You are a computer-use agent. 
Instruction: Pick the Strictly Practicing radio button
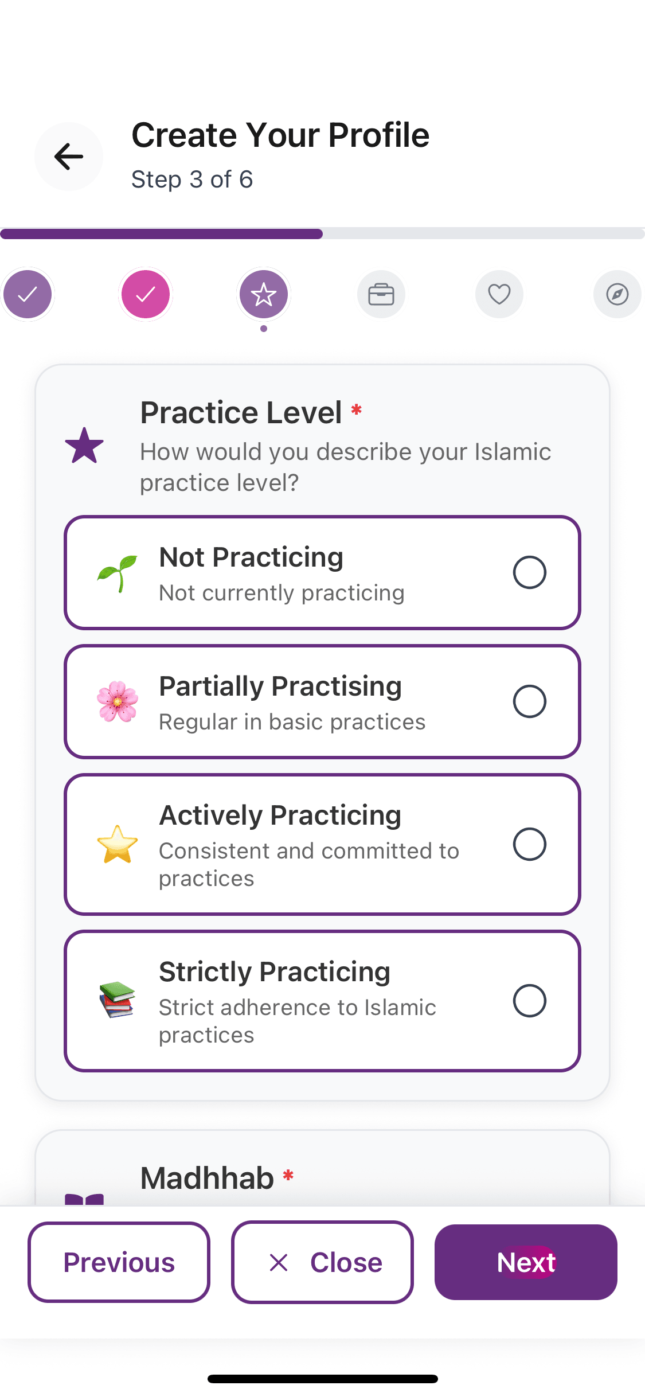(x=529, y=1001)
